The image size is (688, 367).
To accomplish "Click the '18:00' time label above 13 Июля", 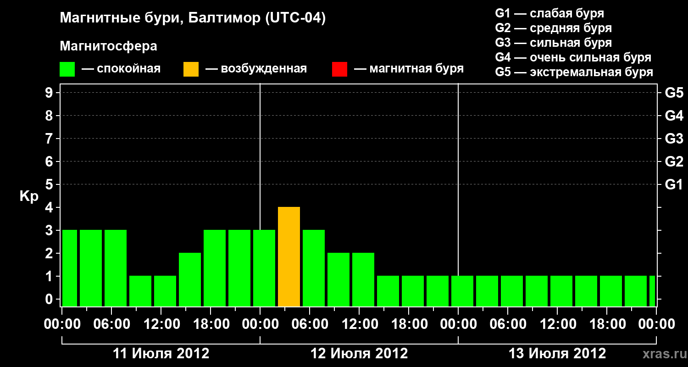I will [607, 324].
